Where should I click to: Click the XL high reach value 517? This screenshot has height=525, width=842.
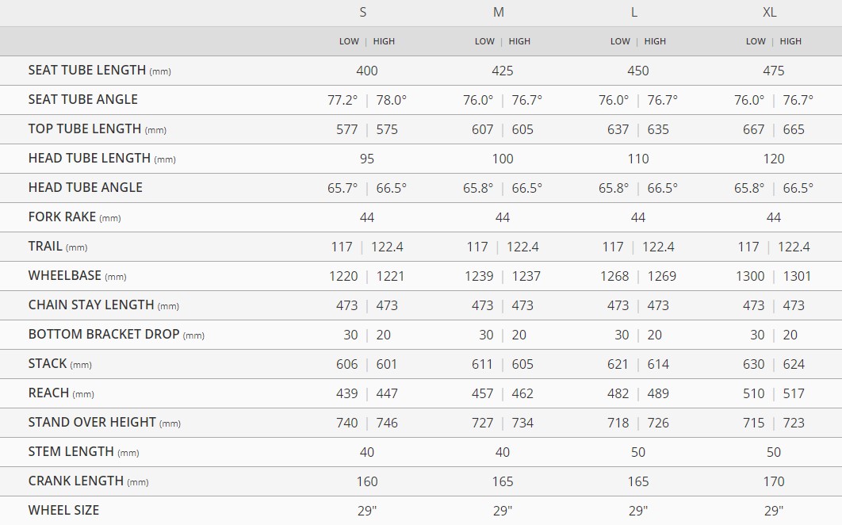(x=794, y=393)
